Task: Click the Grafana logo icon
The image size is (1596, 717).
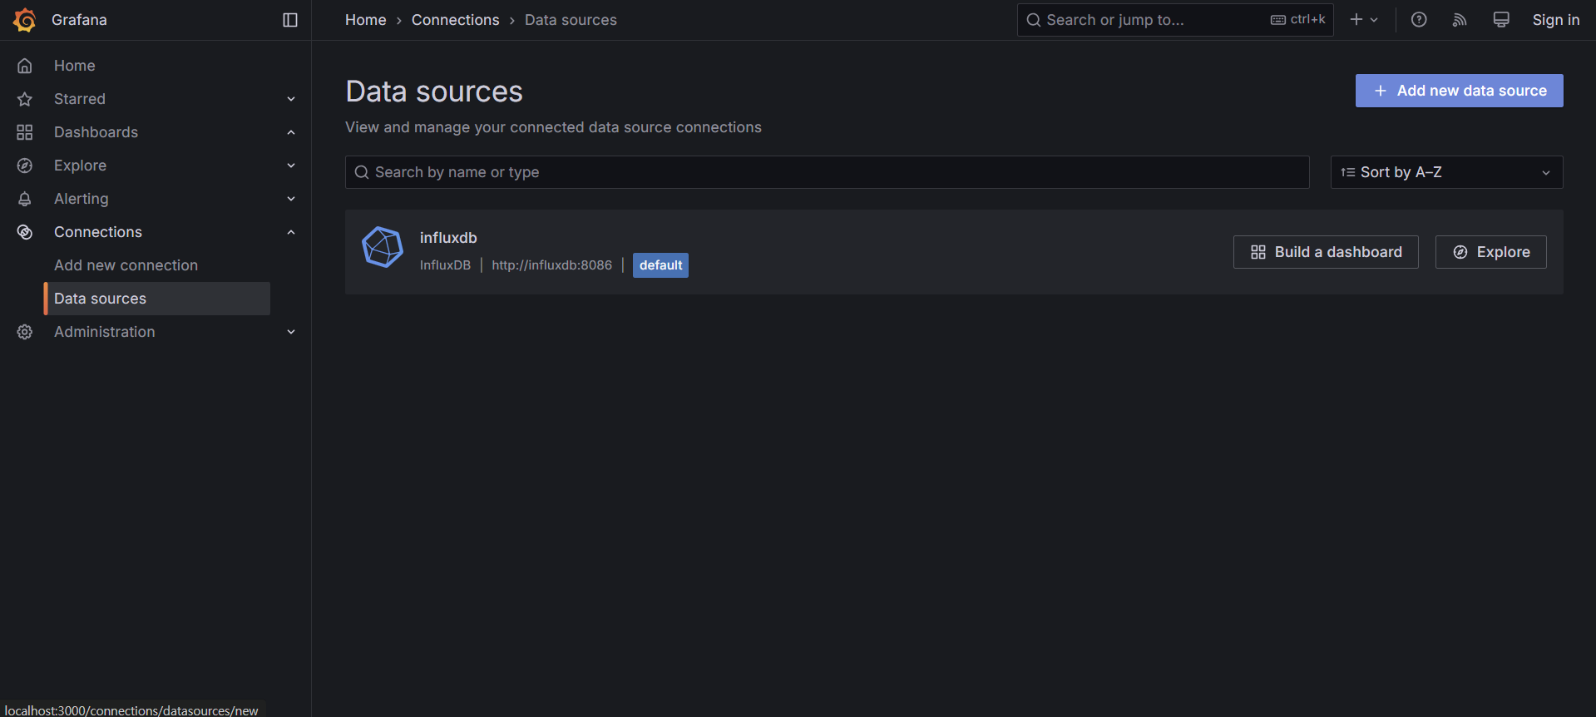Action: pos(25,20)
